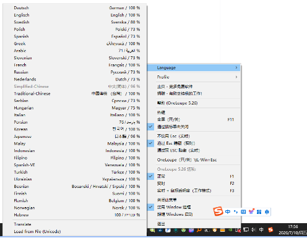Image resolution: width=307 pixels, height=238 pixels.
Task: Choose Slovenian Slovenski language
Action: pyautogui.click(x=74, y=58)
